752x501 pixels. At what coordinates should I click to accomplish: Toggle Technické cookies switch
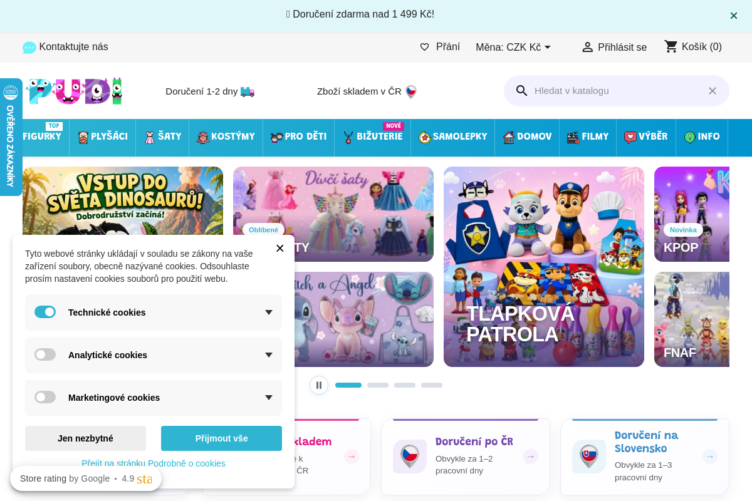click(x=45, y=312)
